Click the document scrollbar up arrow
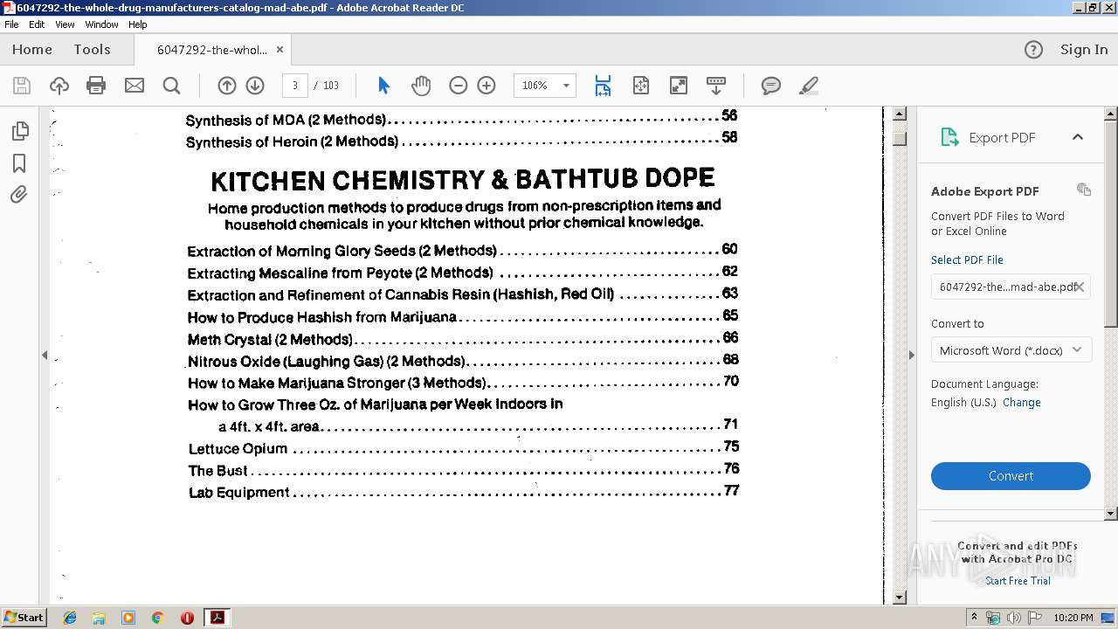This screenshot has width=1118, height=629. click(900, 114)
